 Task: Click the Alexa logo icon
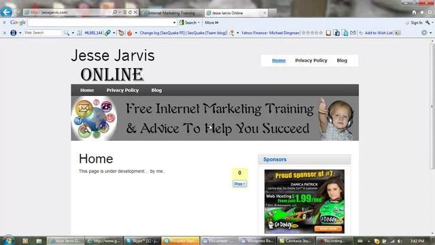tap(14, 33)
